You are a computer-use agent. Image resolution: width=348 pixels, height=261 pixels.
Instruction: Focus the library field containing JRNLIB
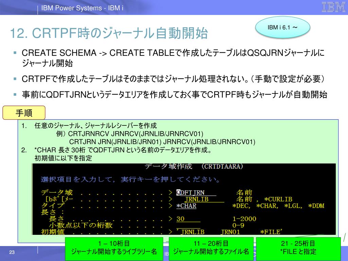[204, 199]
